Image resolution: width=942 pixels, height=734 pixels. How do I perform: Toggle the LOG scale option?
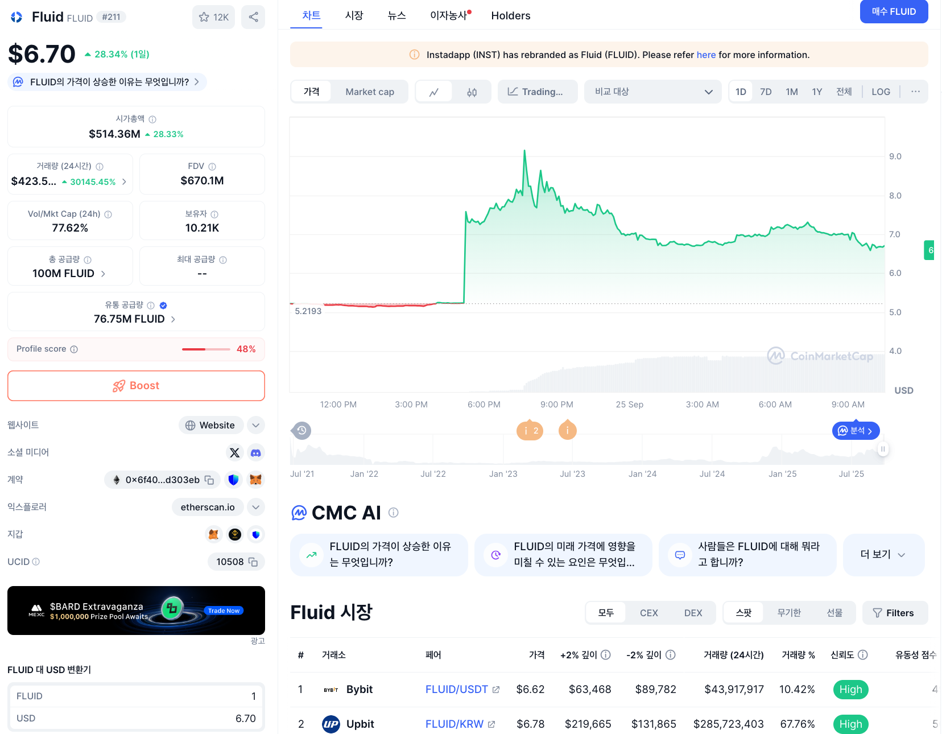tap(881, 92)
